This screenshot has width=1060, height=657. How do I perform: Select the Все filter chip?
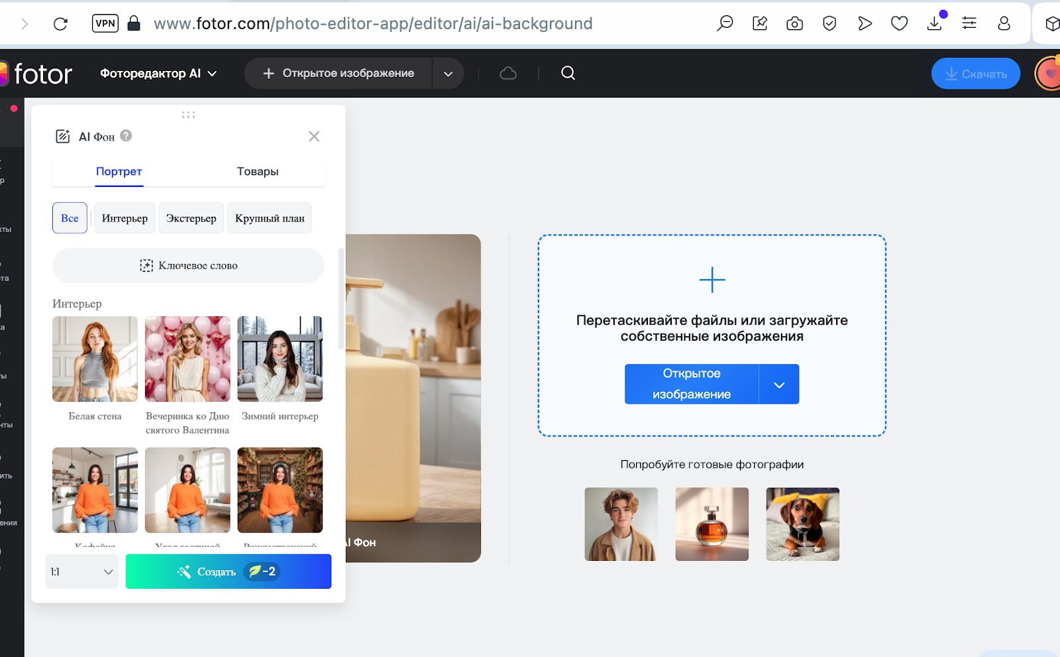pyautogui.click(x=70, y=218)
